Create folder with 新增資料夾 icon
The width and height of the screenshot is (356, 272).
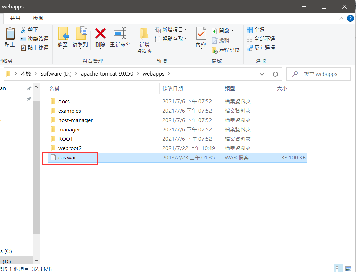tap(143, 37)
